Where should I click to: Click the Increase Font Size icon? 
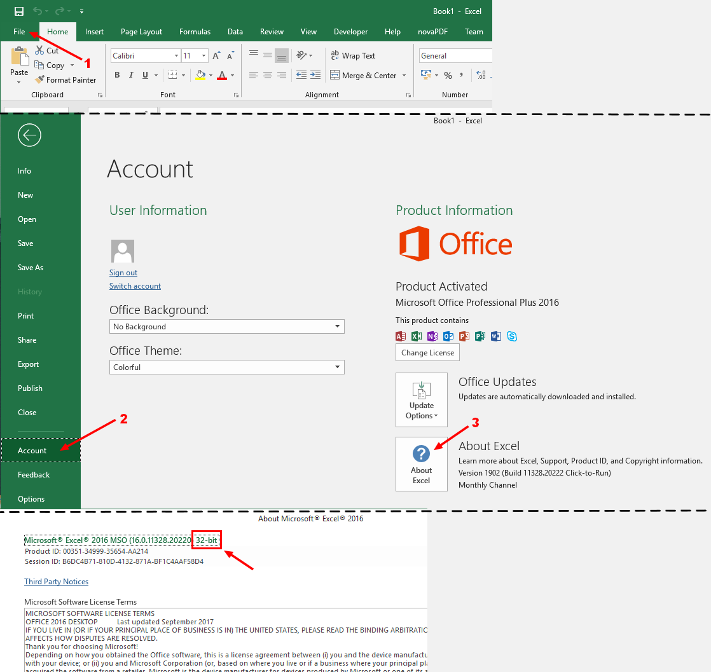216,56
